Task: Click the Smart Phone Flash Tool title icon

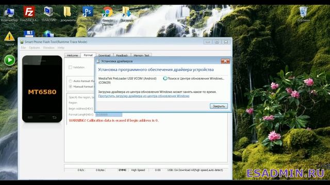Action: click(22, 42)
